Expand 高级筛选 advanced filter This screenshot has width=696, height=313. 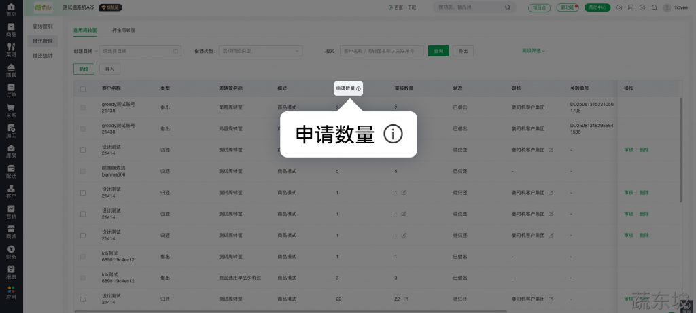pyautogui.click(x=533, y=51)
